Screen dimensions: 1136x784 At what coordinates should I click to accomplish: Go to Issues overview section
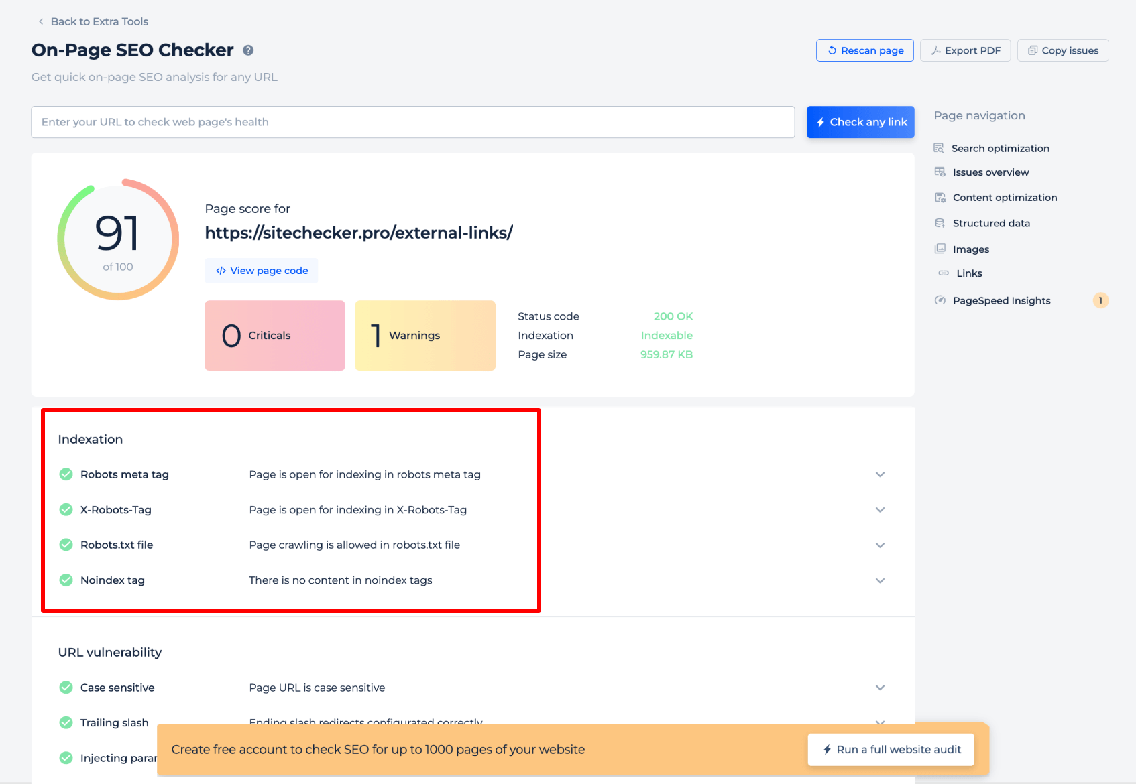[990, 172]
